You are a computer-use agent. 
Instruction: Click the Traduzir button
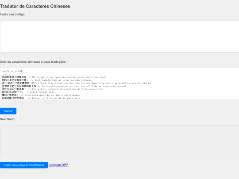point(8,111)
